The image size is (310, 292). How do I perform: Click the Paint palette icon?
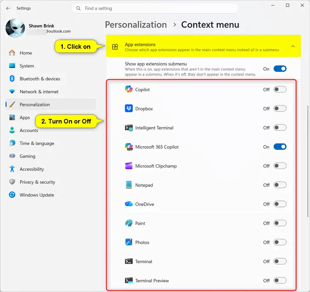click(129, 223)
